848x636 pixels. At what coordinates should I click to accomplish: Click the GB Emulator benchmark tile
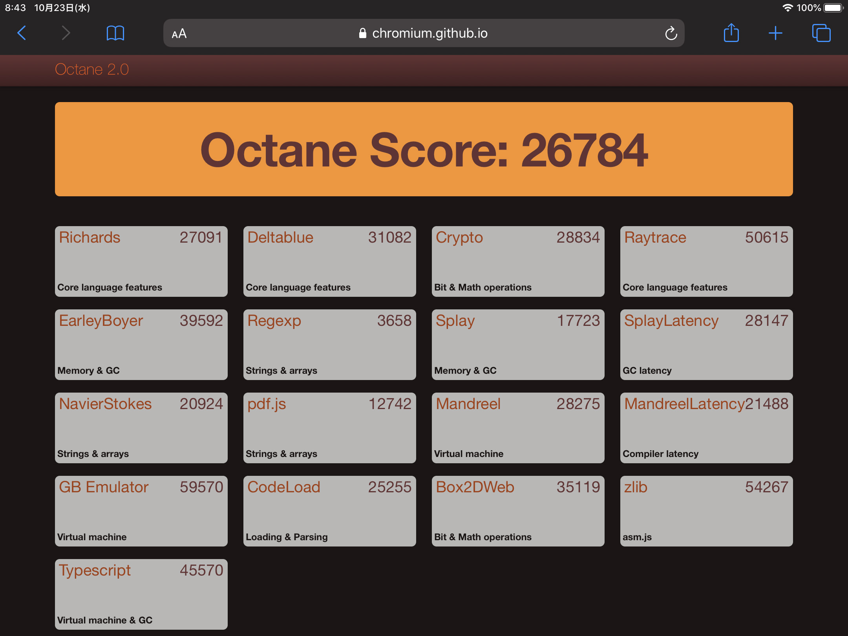(x=141, y=511)
